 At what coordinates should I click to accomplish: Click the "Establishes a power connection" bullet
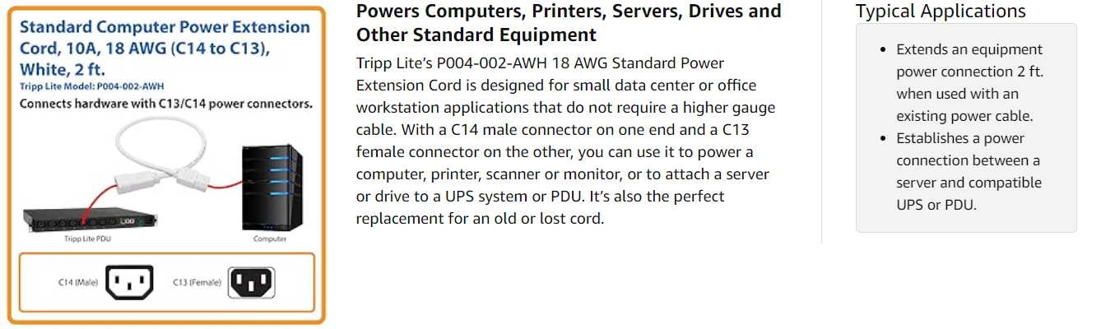click(x=968, y=171)
